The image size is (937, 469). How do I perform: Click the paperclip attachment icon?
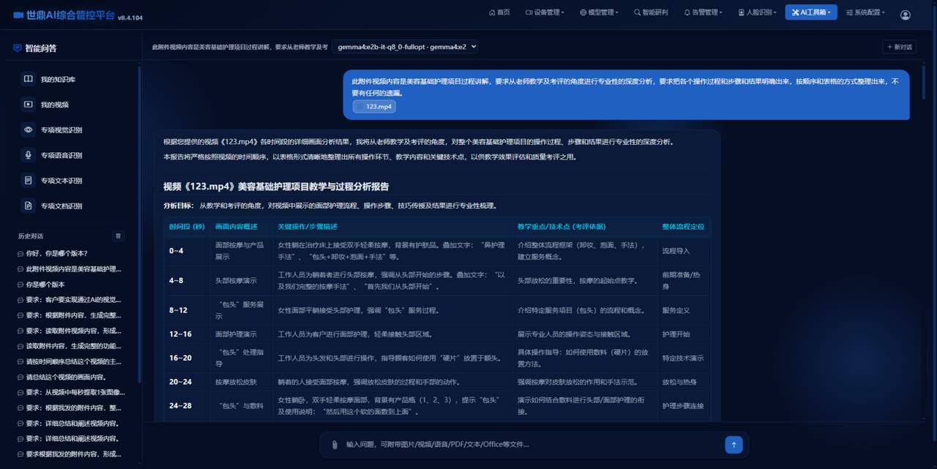[x=335, y=444]
